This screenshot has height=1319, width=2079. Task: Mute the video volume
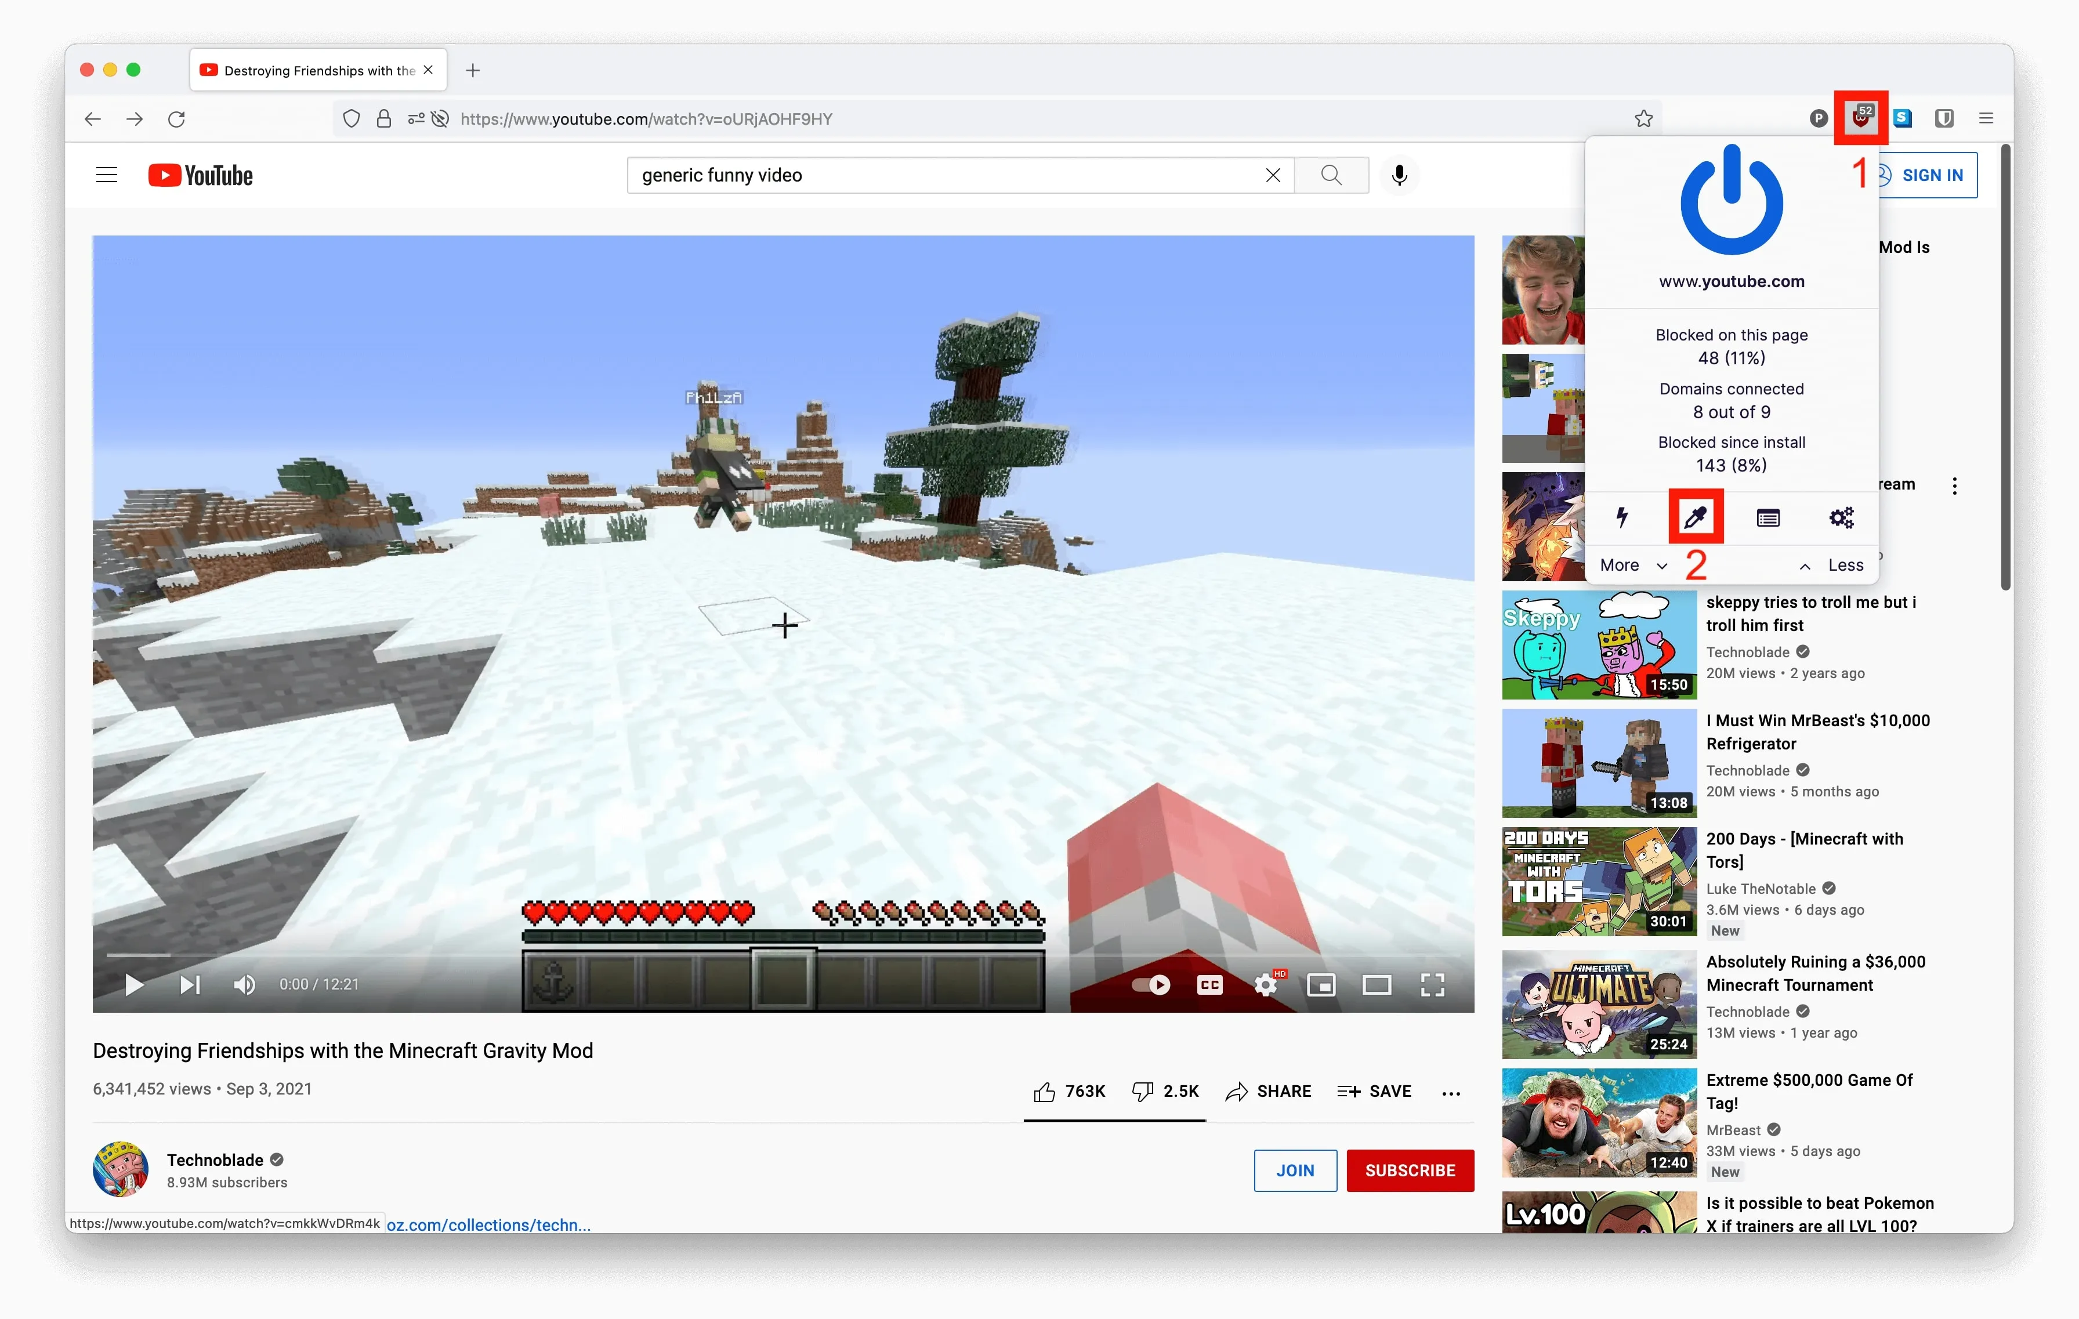pyautogui.click(x=244, y=984)
